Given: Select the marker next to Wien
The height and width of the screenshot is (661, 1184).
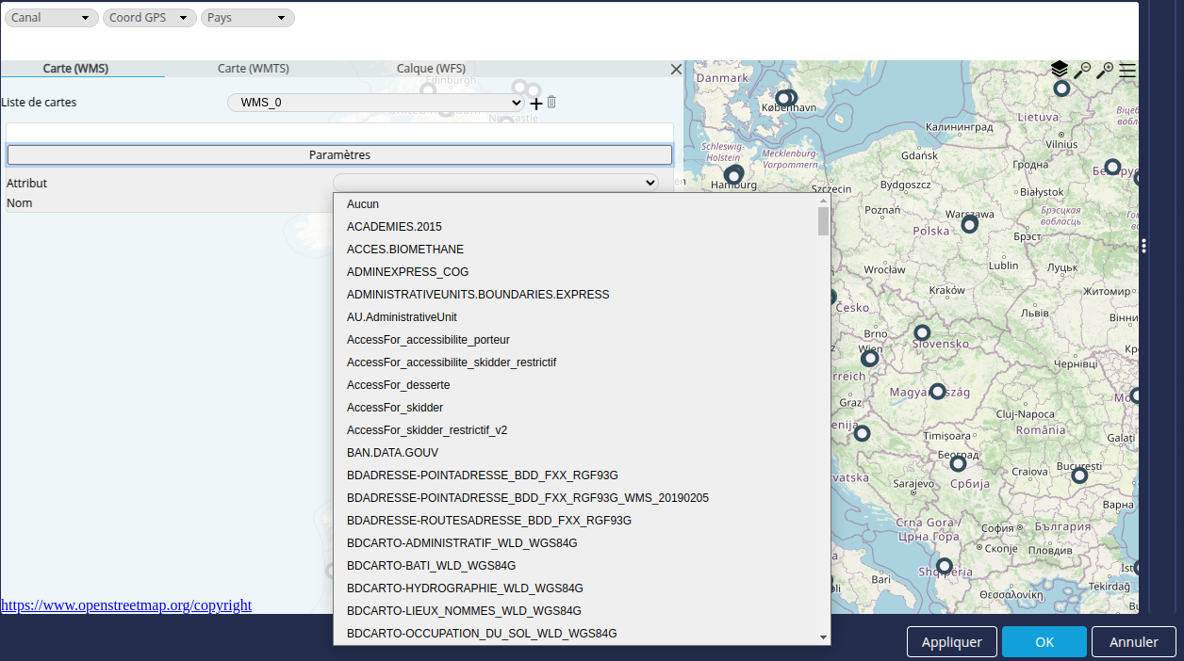Looking at the screenshot, I should click(x=870, y=358).
